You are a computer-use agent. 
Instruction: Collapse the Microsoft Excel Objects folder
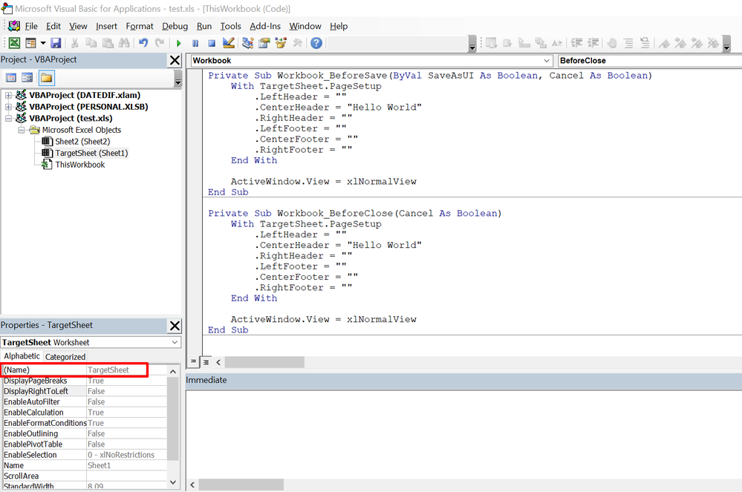[22, 130]
